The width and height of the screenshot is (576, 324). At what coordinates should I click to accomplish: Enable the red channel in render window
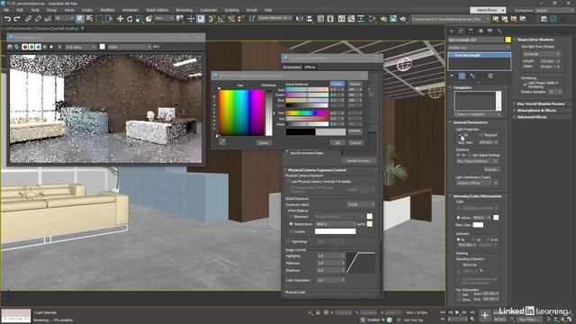click(25, 47)
